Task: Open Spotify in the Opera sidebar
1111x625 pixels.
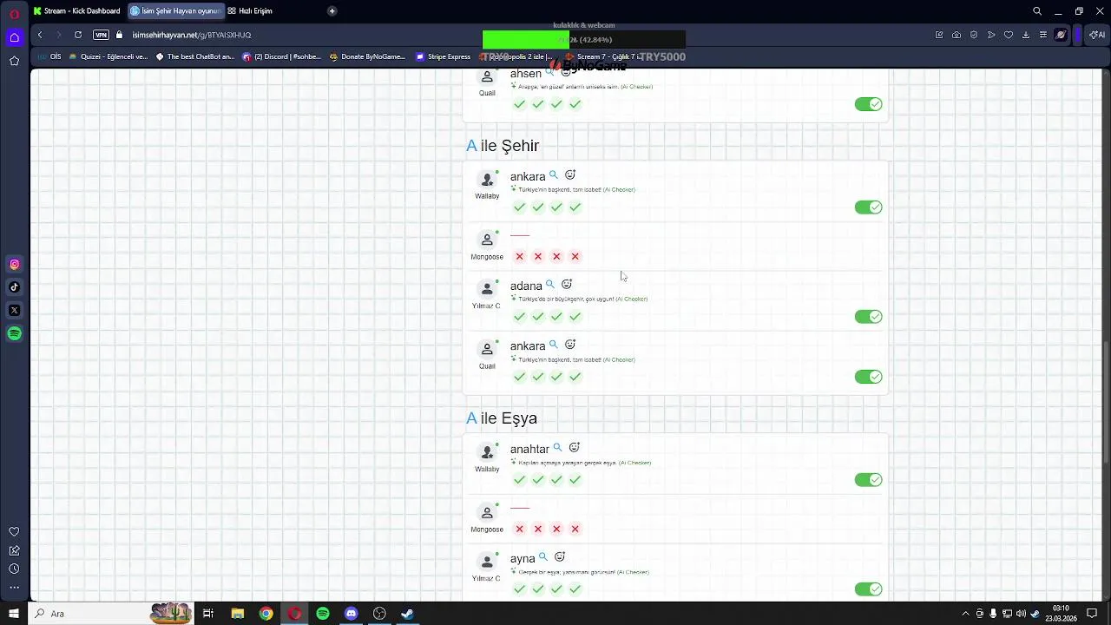Action: [14, 333]
